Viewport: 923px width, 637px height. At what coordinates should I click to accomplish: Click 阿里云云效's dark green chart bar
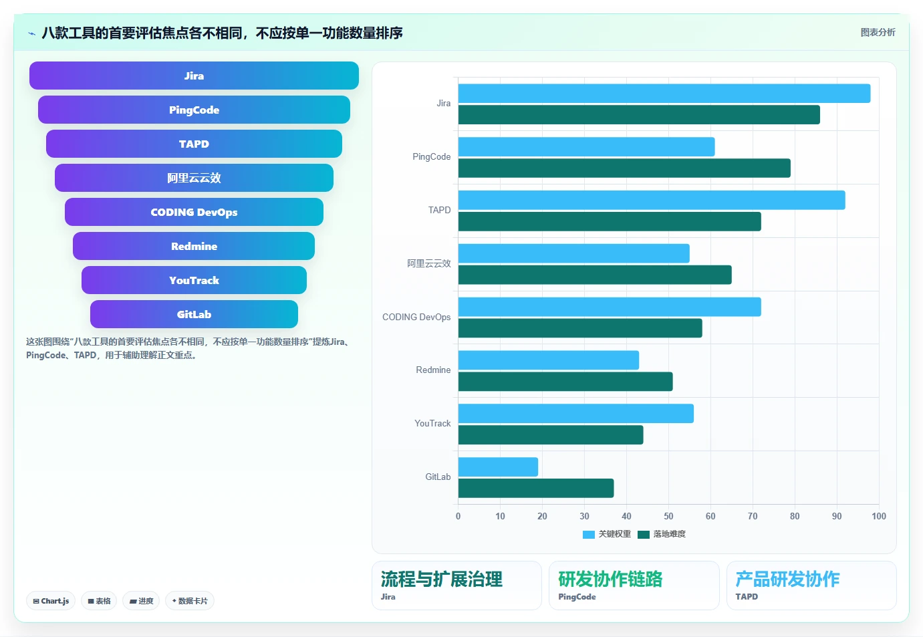pos(595,275)
